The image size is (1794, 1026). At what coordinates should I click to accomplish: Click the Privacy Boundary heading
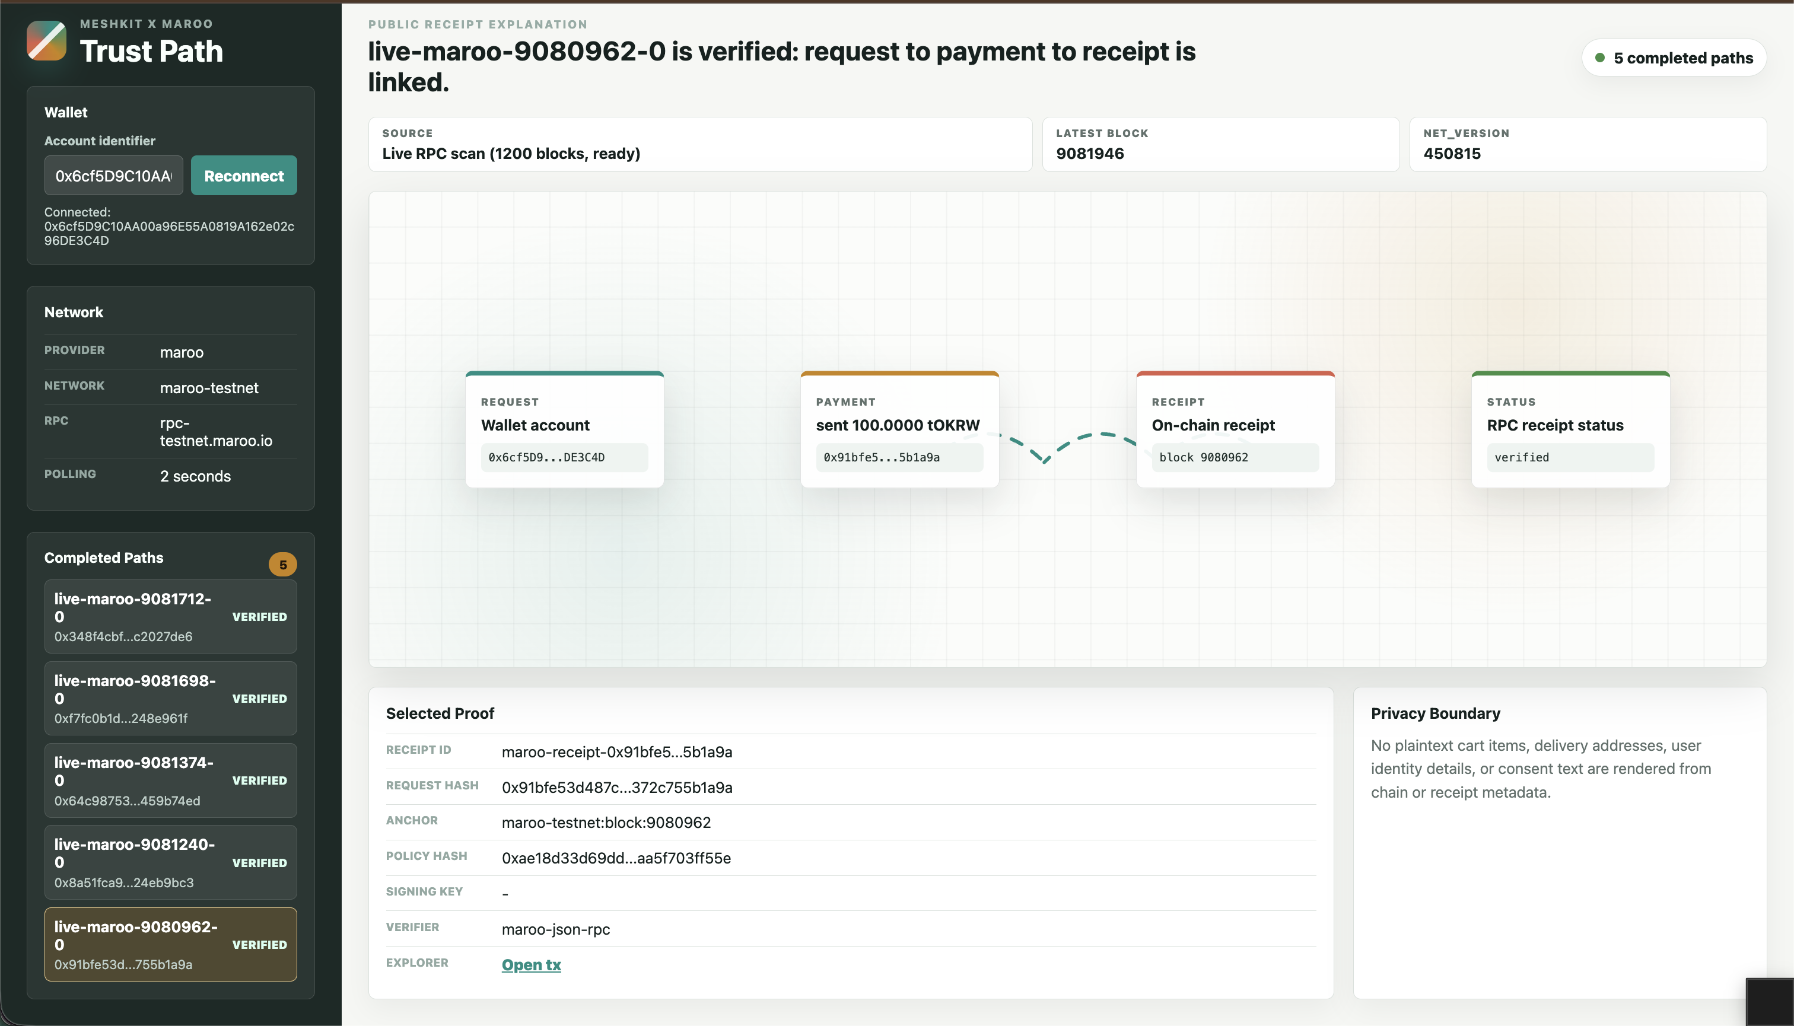(1435, 713)
